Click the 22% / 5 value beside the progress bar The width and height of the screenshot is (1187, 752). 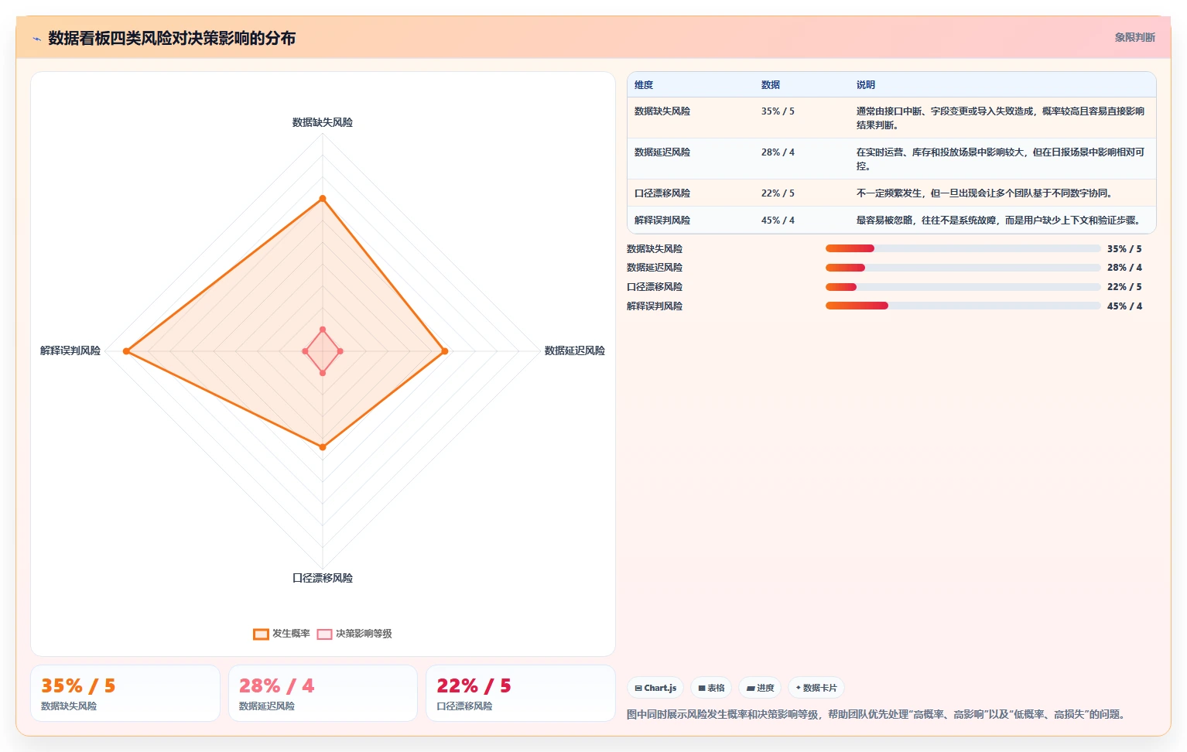coord(1124,287)
